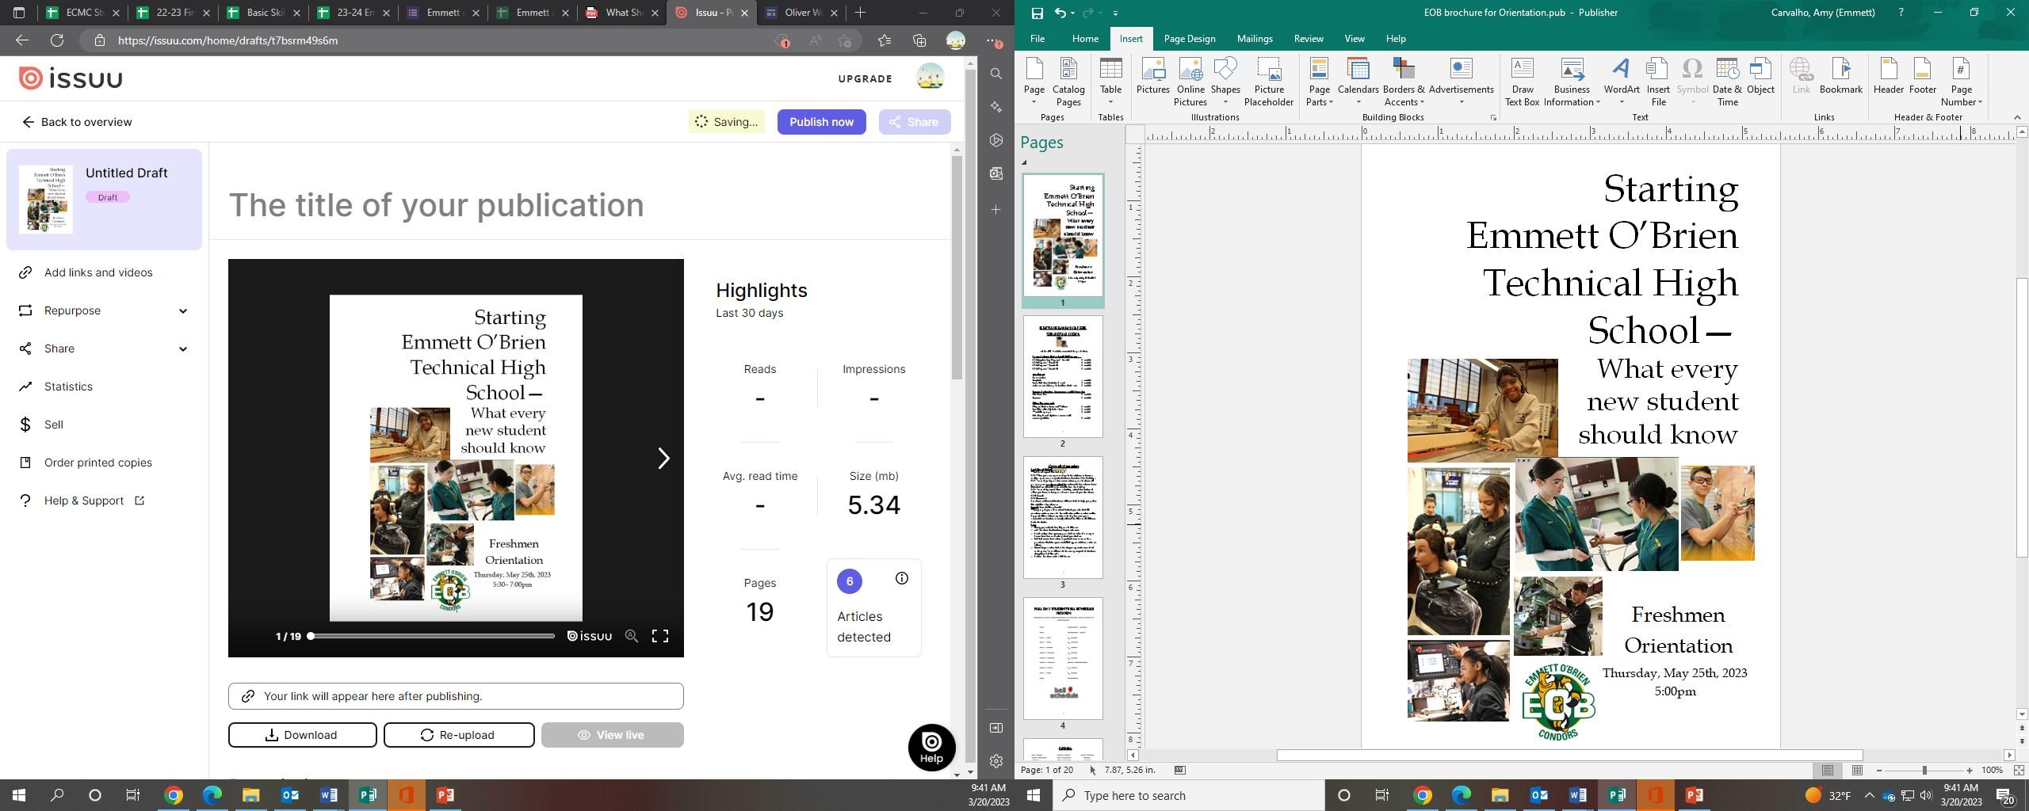The width and height of the screenshot is (2029, 811).
Task: Open Online Pictures in the Illustrations group
Action: pos(1190,82)
